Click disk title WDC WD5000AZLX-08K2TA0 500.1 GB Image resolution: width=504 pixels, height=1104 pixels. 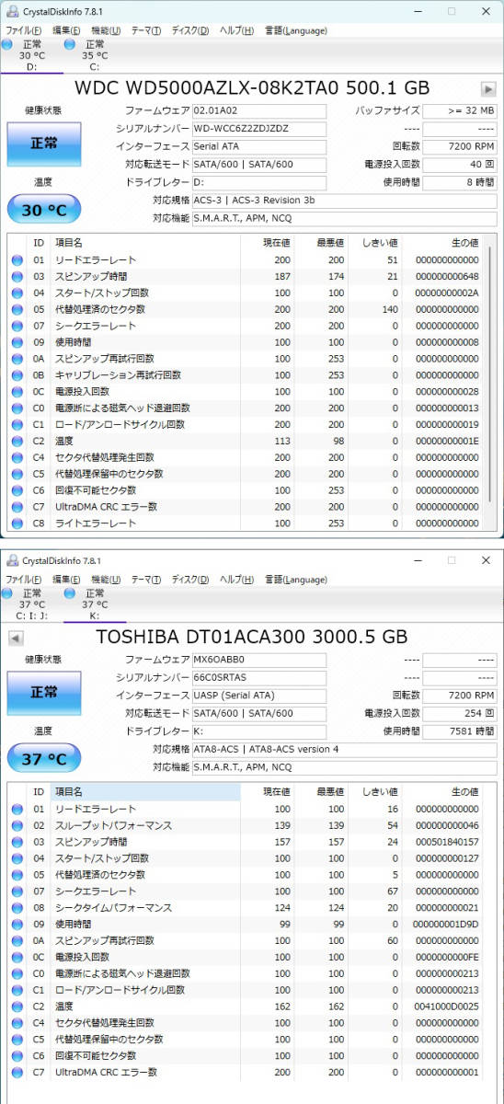click(252, 88)
